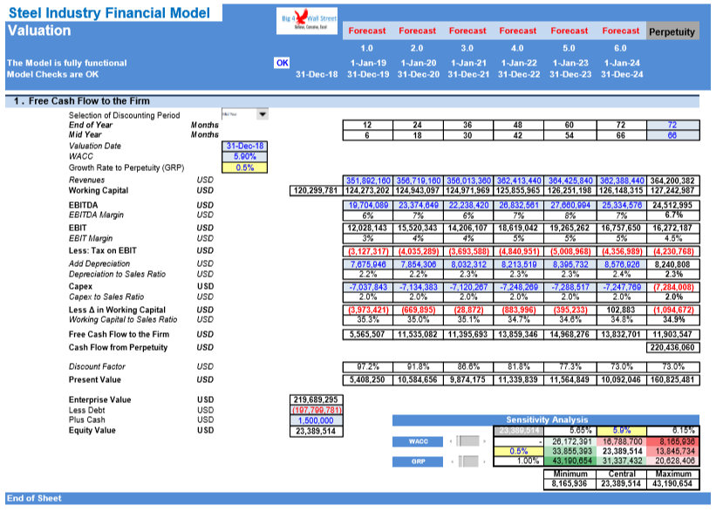Select the Enterprise Value cell 219,689,295
Screen dimensions: 723x512
(x=316, y=399)
